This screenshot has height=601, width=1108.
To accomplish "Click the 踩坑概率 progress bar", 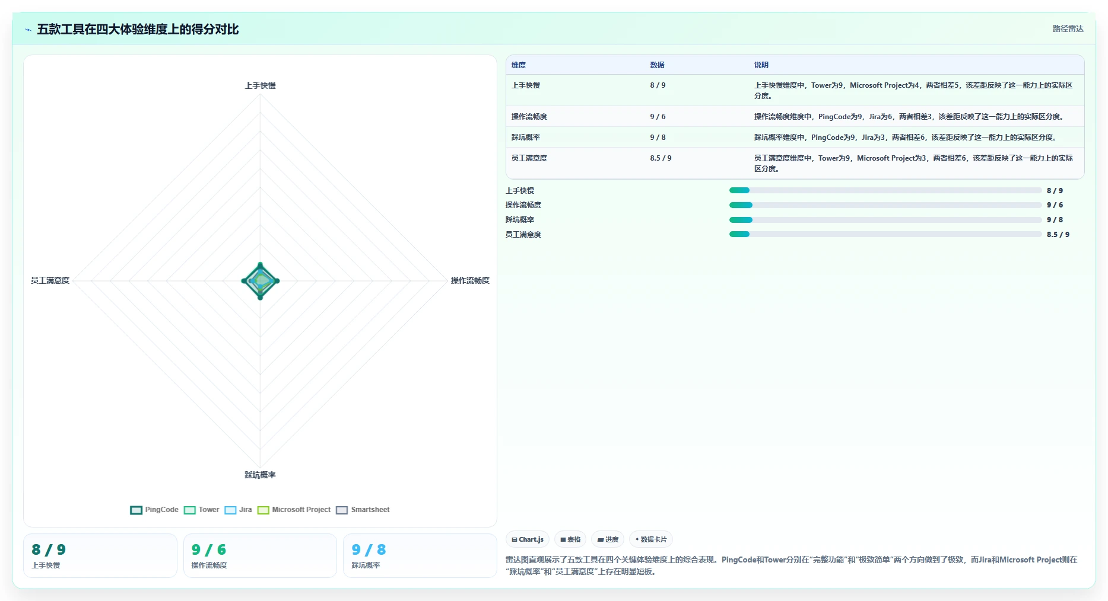I will click(885, 220).
